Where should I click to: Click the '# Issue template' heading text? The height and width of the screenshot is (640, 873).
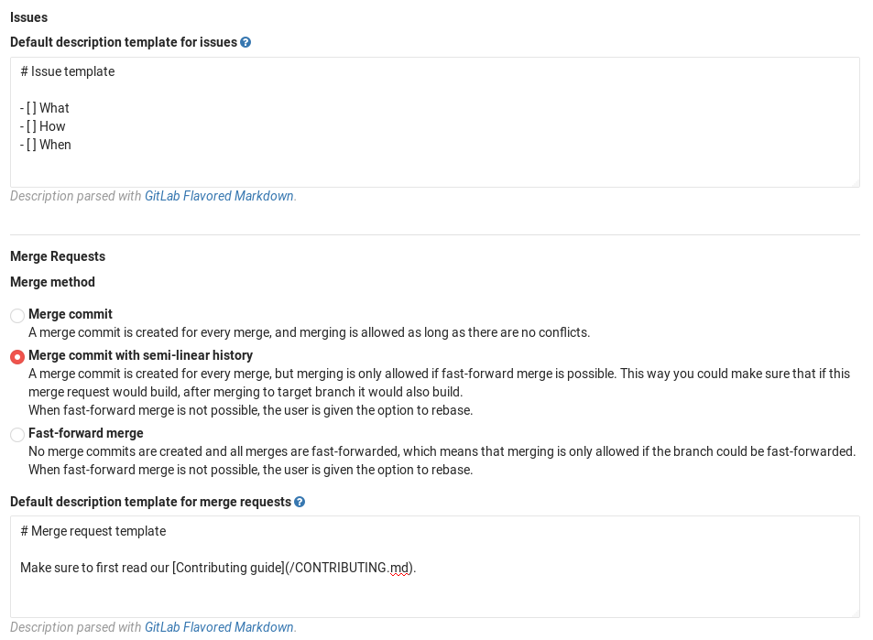click(x=66, y=71)
